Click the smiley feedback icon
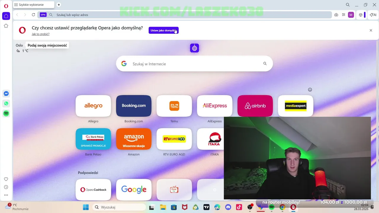The width and height of the screenshot is (379, 213). tap(310, 90)
